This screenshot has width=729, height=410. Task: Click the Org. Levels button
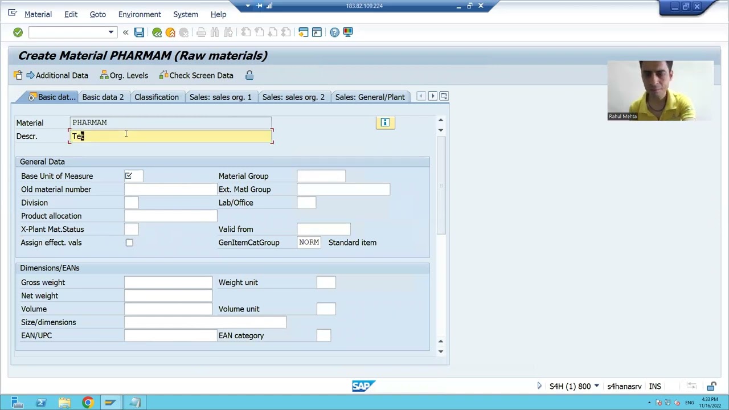[x=124, y=75]
